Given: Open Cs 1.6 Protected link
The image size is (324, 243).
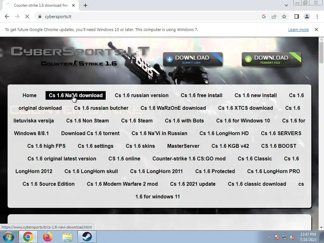Looking at the screenshot, I should tap(215, 171).
